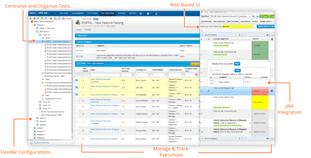Expand the Properties section
The image size is (311, 158).
coord(77,36)
